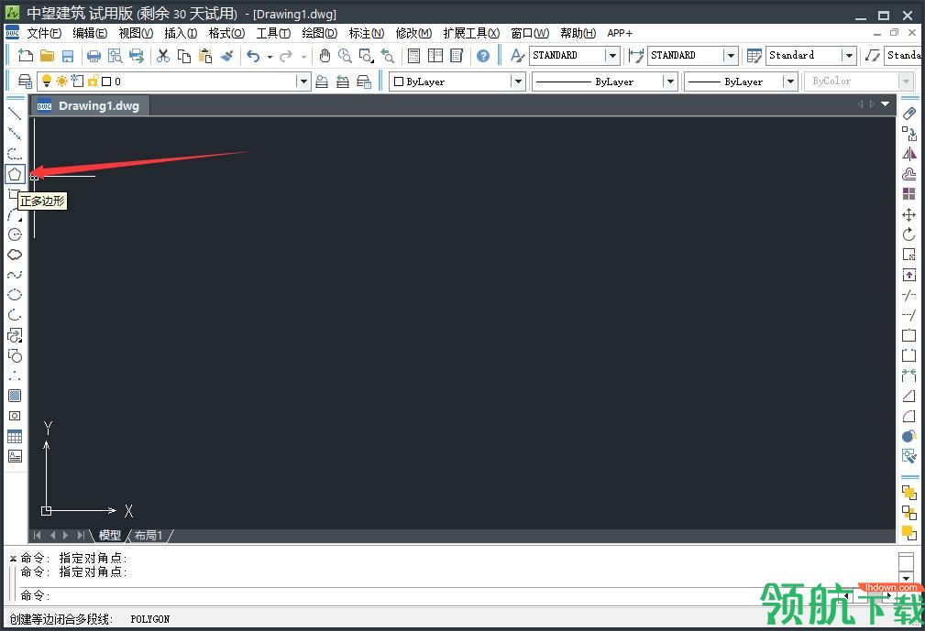925x631 pixels.
Task: Toggle layer 0 viewport freeze icon
Action: coord(77,81)
